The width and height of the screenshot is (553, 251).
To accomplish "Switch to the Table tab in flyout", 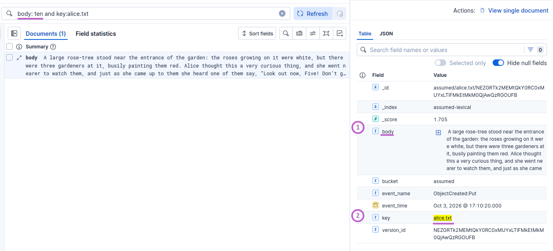I will tap(365, 34).
